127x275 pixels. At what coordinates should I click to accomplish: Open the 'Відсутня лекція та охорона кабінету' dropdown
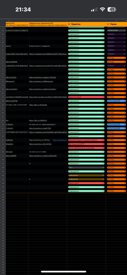(x=86, y=140)
